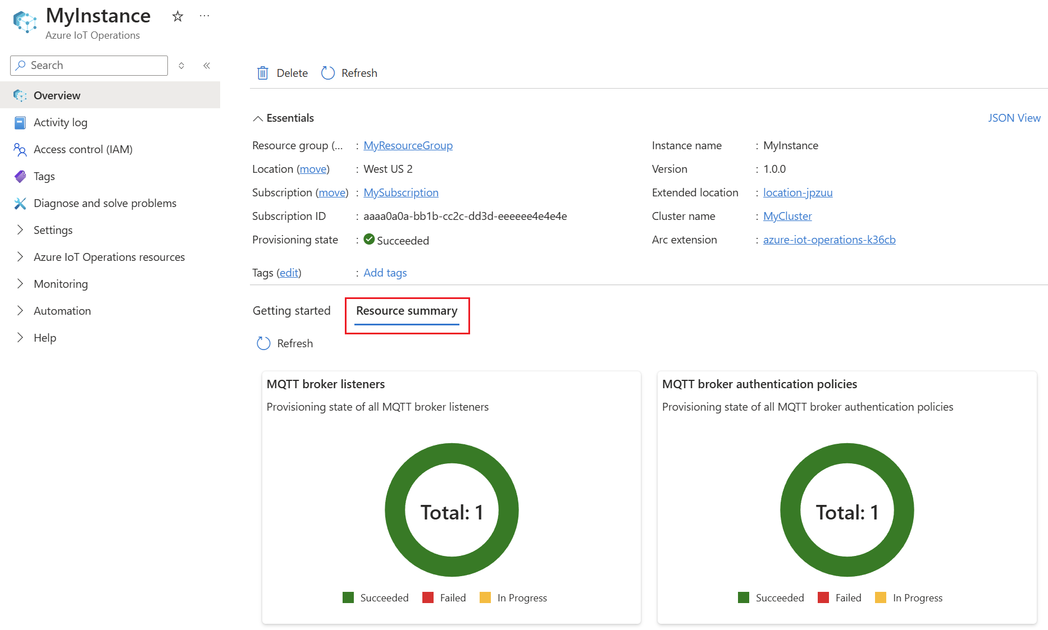1048x630 pixels.
Task: Open the MyResourceGroup link
Action: tap(408, 145)
